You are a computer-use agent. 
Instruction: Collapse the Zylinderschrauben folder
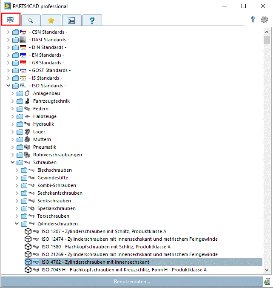(17, 224)
